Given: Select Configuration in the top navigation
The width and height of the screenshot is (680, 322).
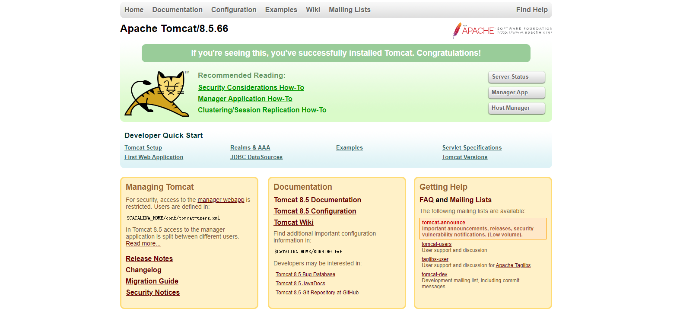Looking at the screenshot, I should pyautogui.click(x=234, y=10).
